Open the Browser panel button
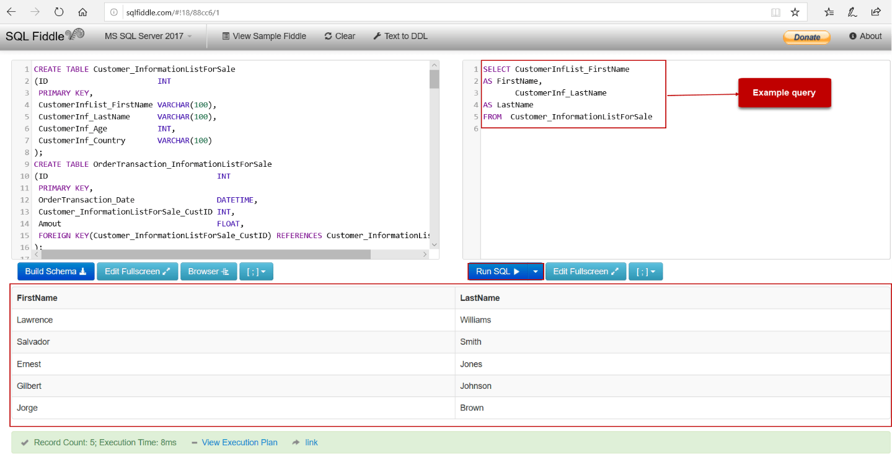The height and width of the screenshot is (454, 892). (208, 271)
